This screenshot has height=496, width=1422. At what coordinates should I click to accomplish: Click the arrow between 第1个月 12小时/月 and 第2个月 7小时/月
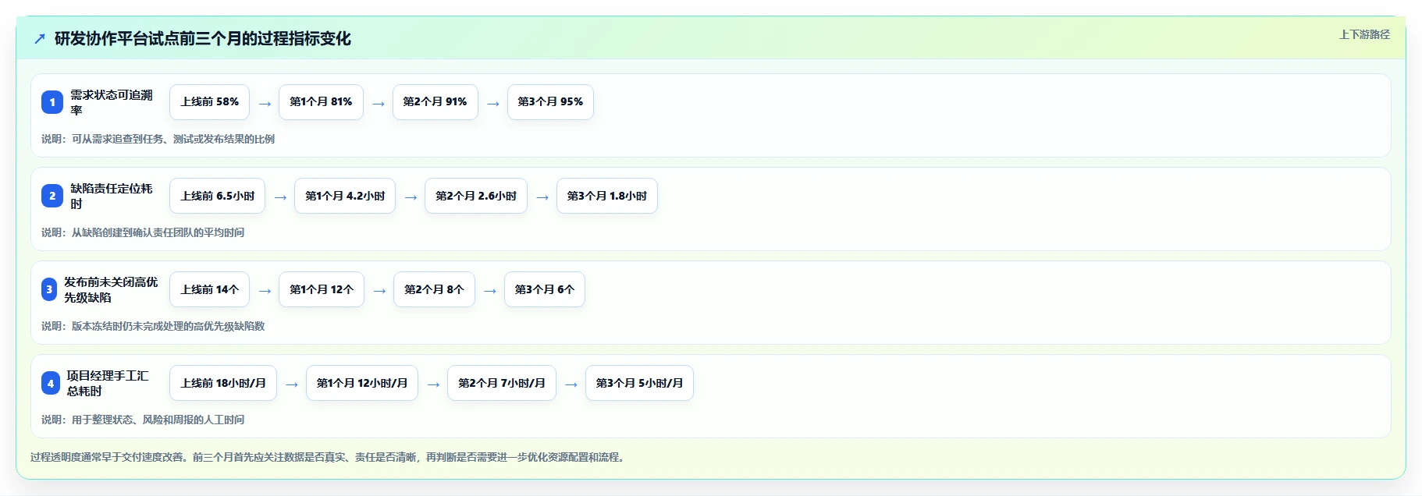coord(433,384)
